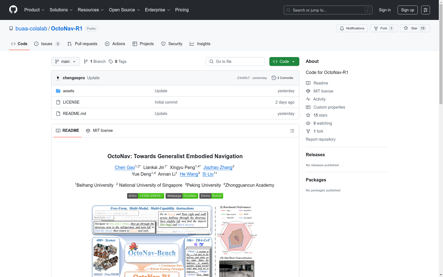Open the Releases heading link
This screenshot has width=443, height=277.
click(315, 155)
